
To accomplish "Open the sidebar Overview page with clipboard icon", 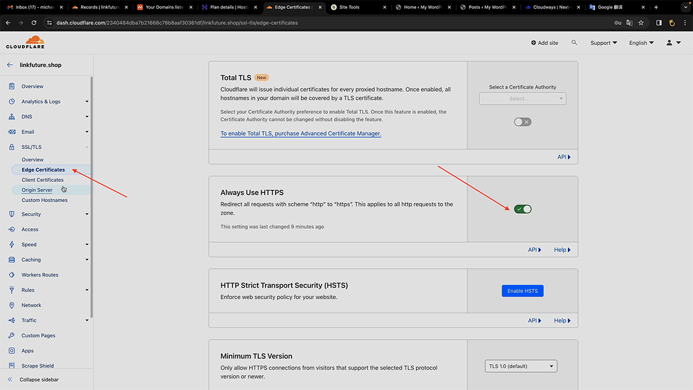I will pyautogui.click(x=32, y=86).
